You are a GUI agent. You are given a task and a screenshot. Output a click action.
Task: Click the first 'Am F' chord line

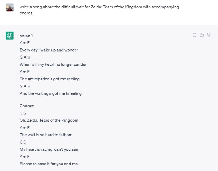(x=25, y=43)
